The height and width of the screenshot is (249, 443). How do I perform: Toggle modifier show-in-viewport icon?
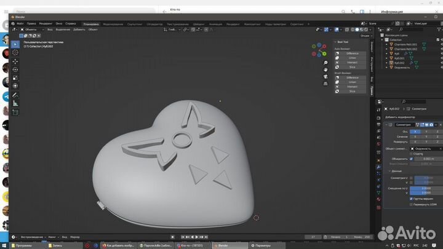click(426, 124)
